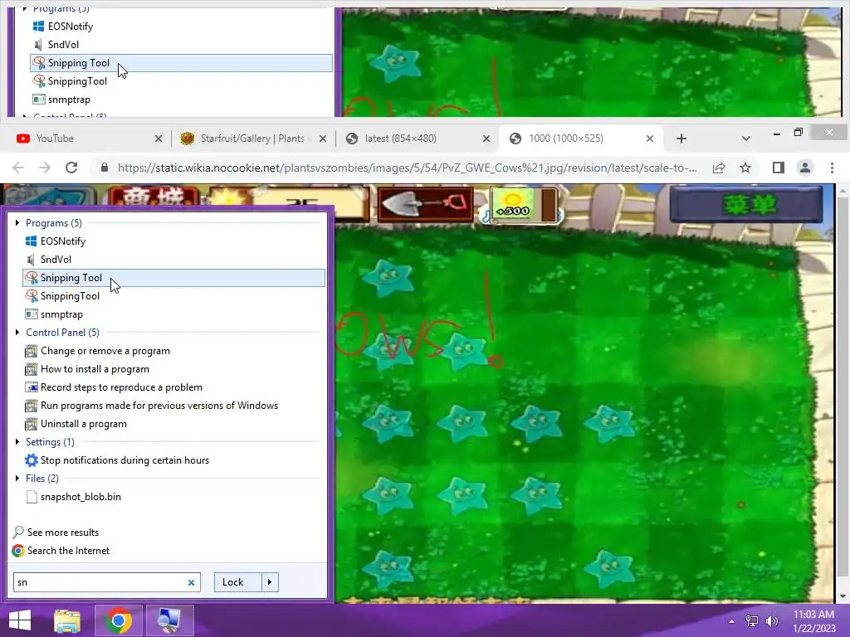
Task: Clear the search box with the X icon
Action: point(191,583)
